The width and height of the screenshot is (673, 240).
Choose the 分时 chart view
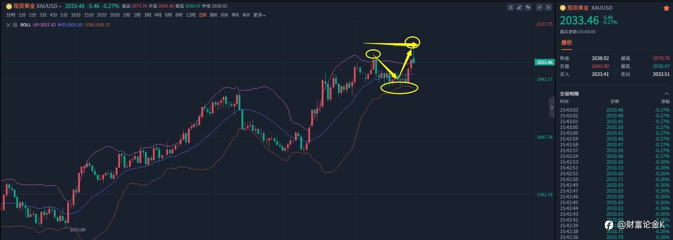click(x=11, y=15)
